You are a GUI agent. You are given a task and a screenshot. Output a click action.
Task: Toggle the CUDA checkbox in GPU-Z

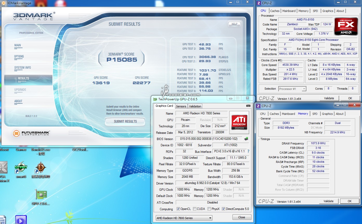[195, 209]
